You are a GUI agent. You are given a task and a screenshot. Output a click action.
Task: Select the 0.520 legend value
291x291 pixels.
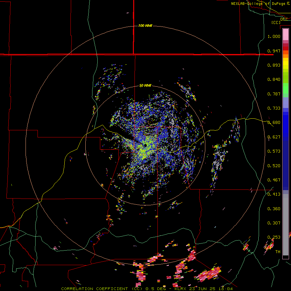[x=274, y=166]
